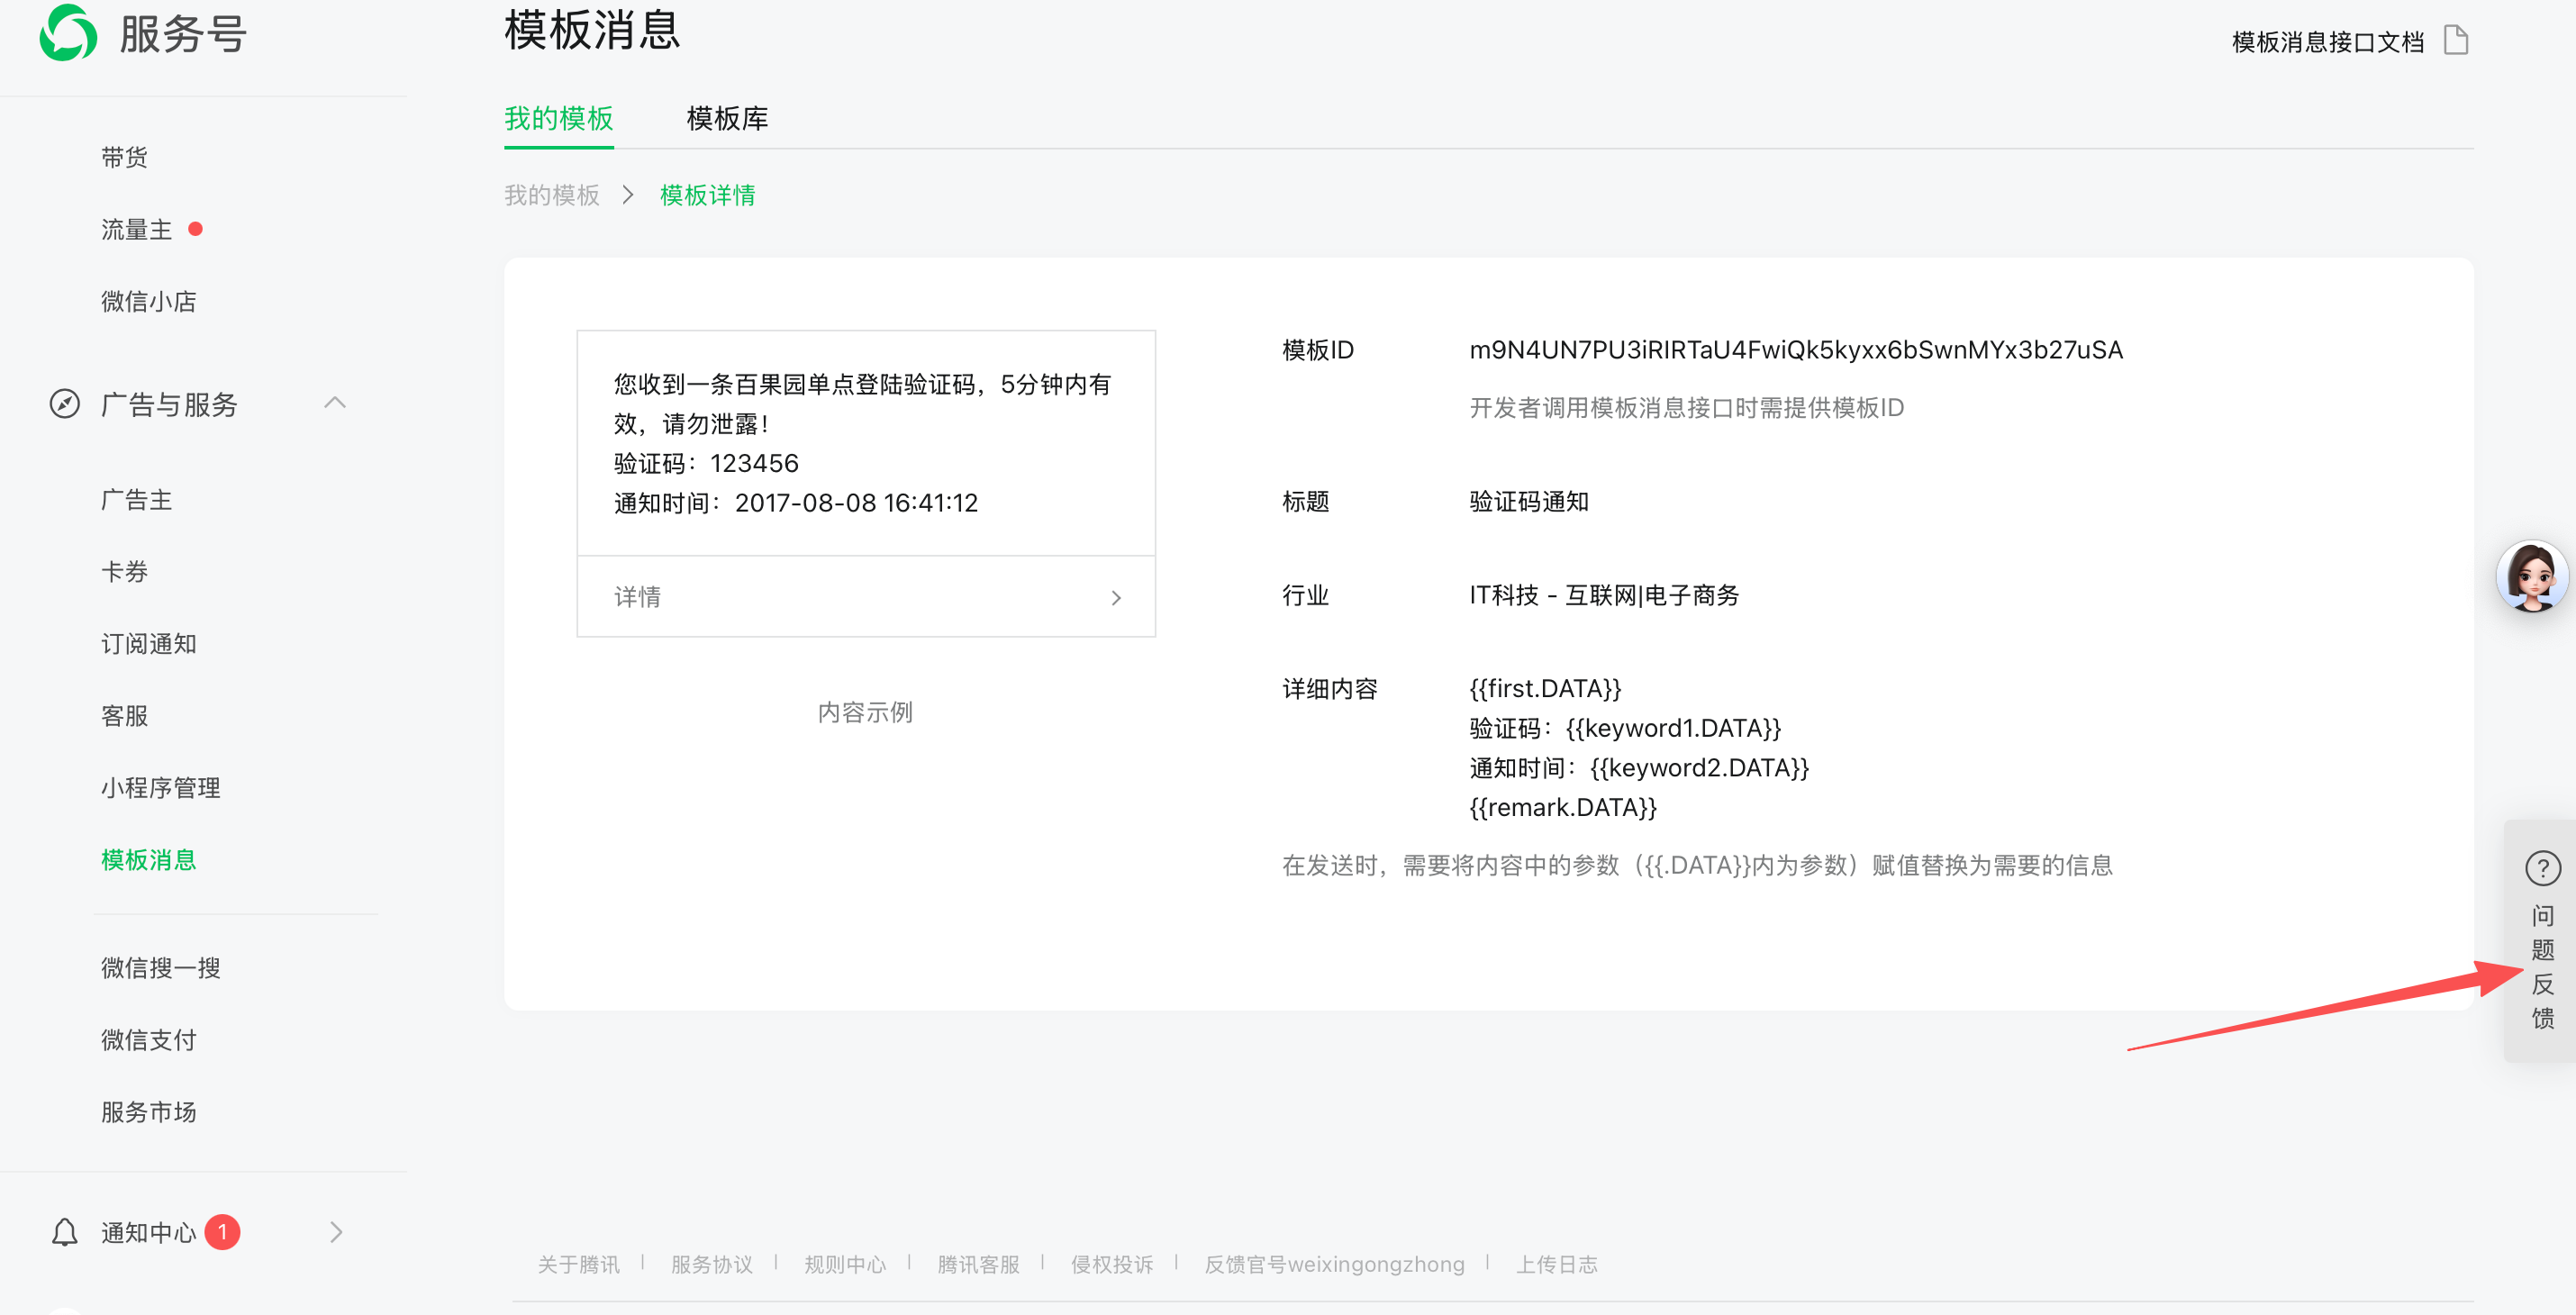Expand 通知中心 with the right arrow
Image resolution: width=2576 pixels, height=1315 pixels.
click(x=336, y=1232)
